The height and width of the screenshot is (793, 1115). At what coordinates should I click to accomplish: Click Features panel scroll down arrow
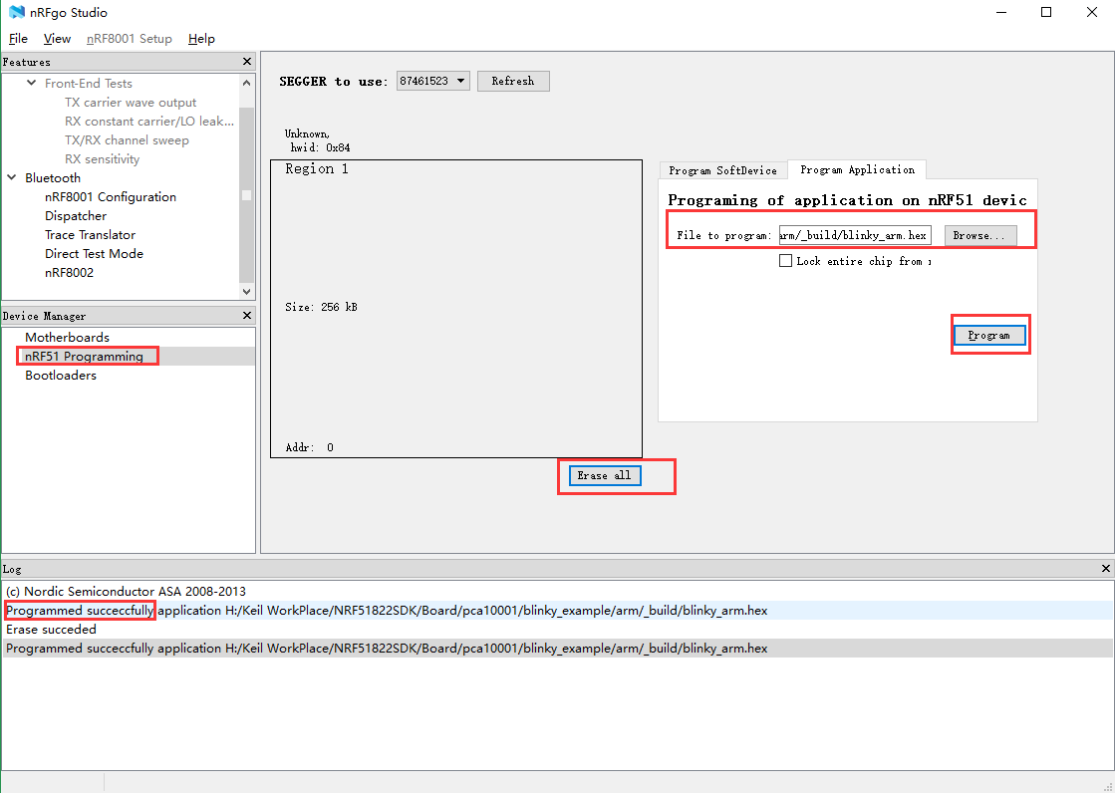tap(247, 291)
